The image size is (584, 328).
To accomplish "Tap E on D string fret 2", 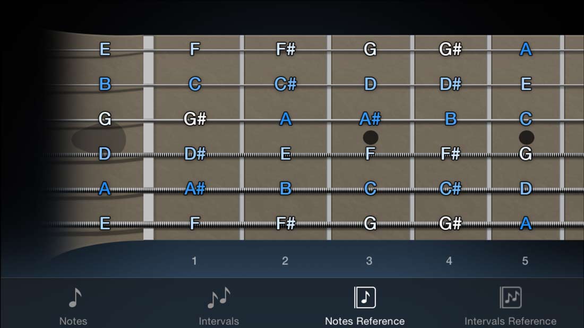I will 286,154.
